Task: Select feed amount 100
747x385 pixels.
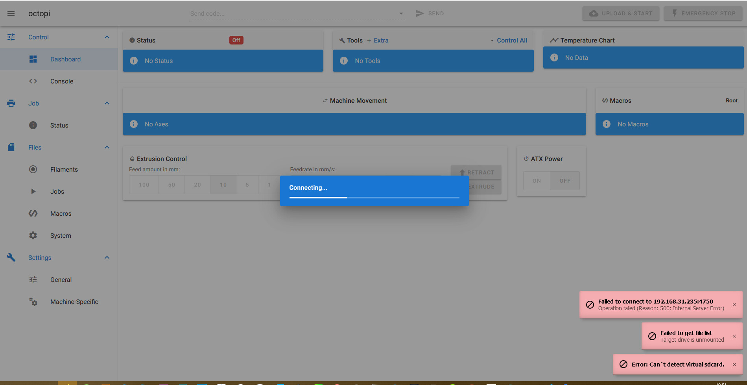Action: coord(144,185)
